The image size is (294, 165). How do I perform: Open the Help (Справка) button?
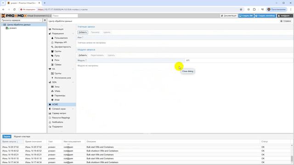point(286,21)
